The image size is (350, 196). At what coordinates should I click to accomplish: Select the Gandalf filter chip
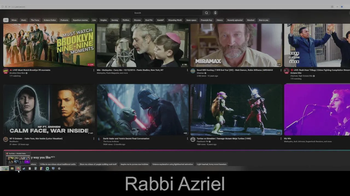tap(161, 20)
